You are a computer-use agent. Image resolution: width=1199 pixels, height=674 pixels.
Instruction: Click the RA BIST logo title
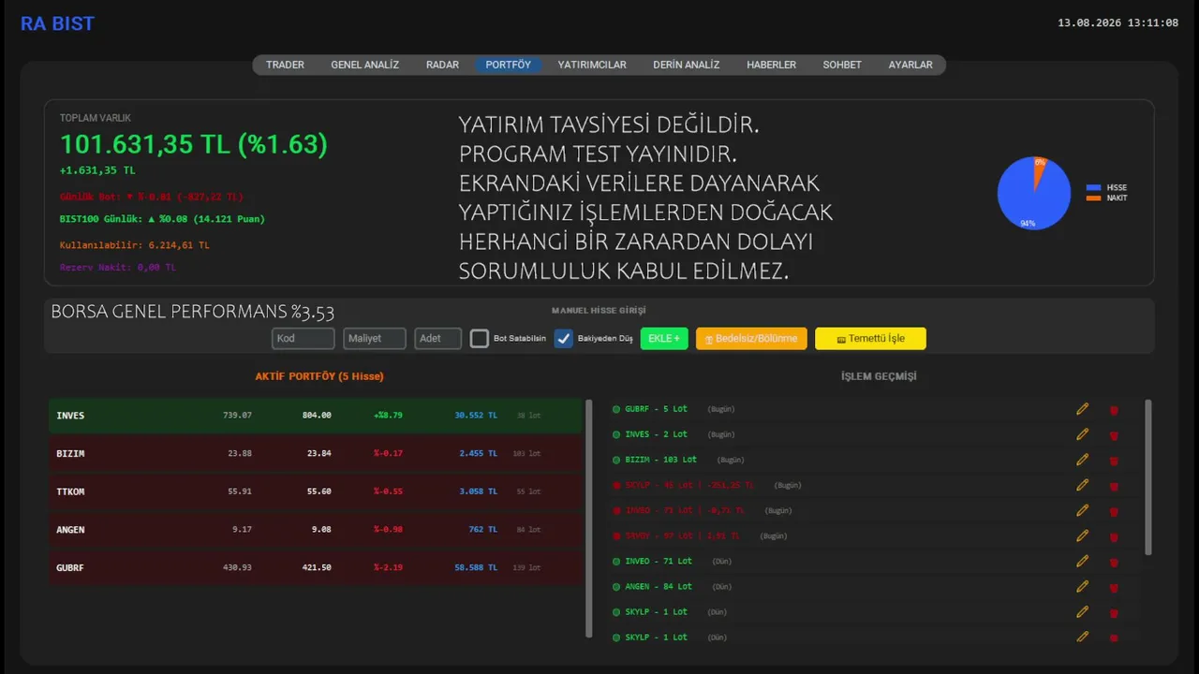click(57, 23)
